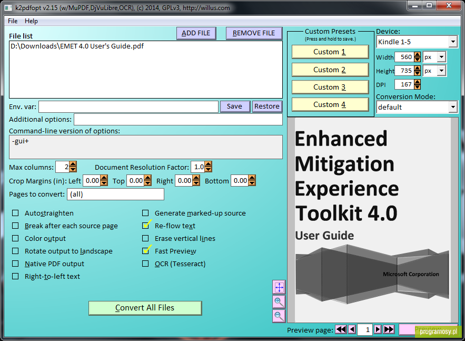Save the environment variable
The image size is (465, 341).
(234, 106)
